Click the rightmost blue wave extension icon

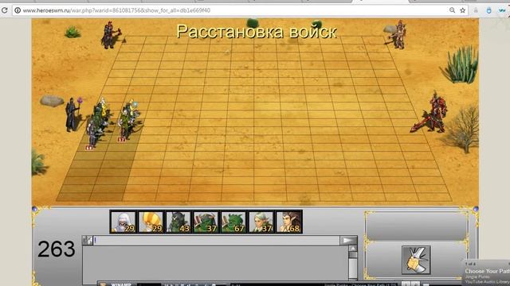click(x=502, y=10)
